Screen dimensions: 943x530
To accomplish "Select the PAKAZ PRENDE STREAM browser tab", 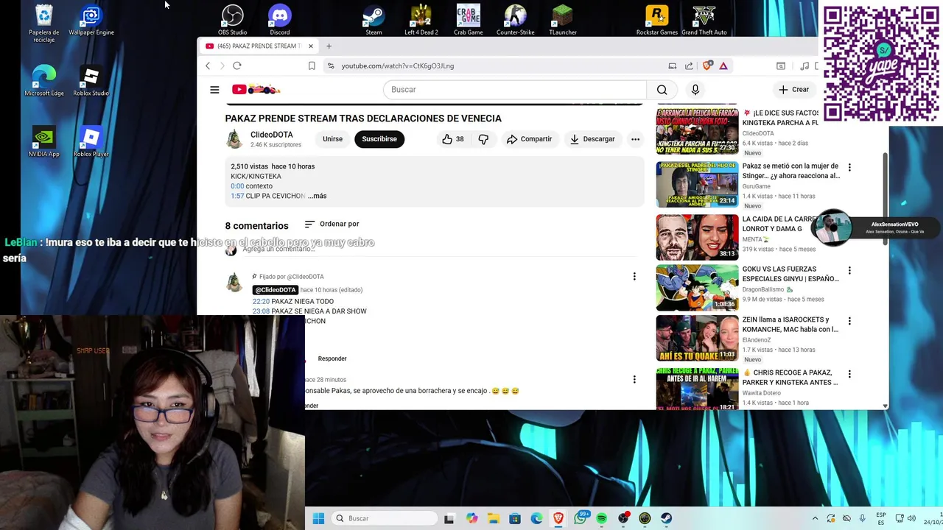I will (258, 46).
